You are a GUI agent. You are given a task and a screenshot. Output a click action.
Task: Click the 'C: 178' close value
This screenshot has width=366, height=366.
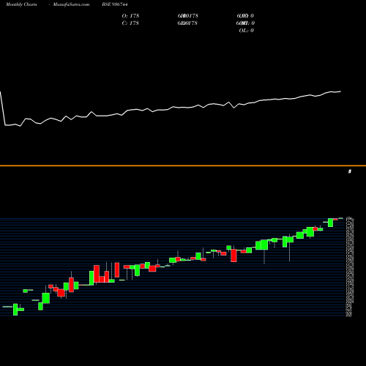pyautogui.click(x=130, y=23)
